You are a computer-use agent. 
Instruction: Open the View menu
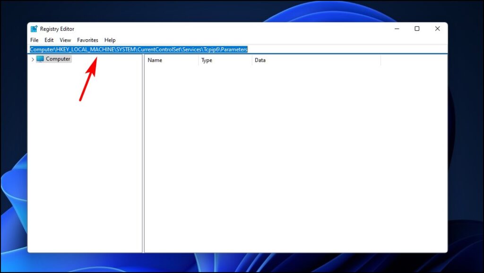[x=65, y=40]
